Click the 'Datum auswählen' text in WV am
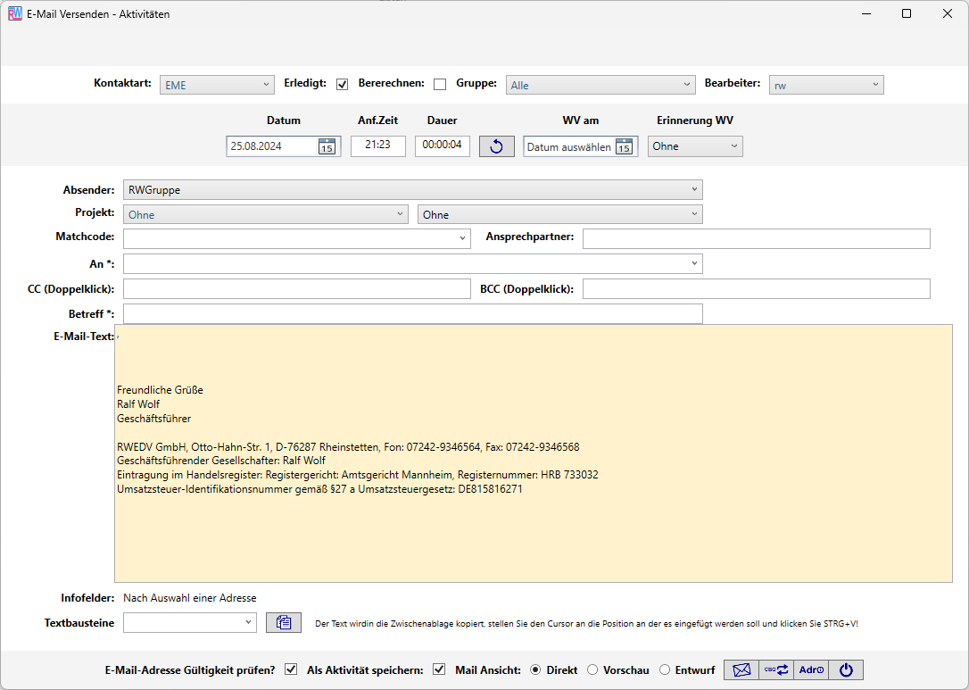The image size is (969, 690). click(569, 147)
